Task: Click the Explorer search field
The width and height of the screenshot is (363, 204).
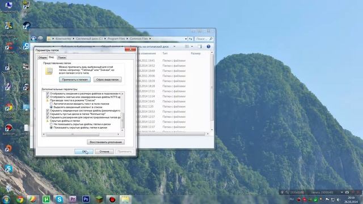Action: click(x=204, y=39)
